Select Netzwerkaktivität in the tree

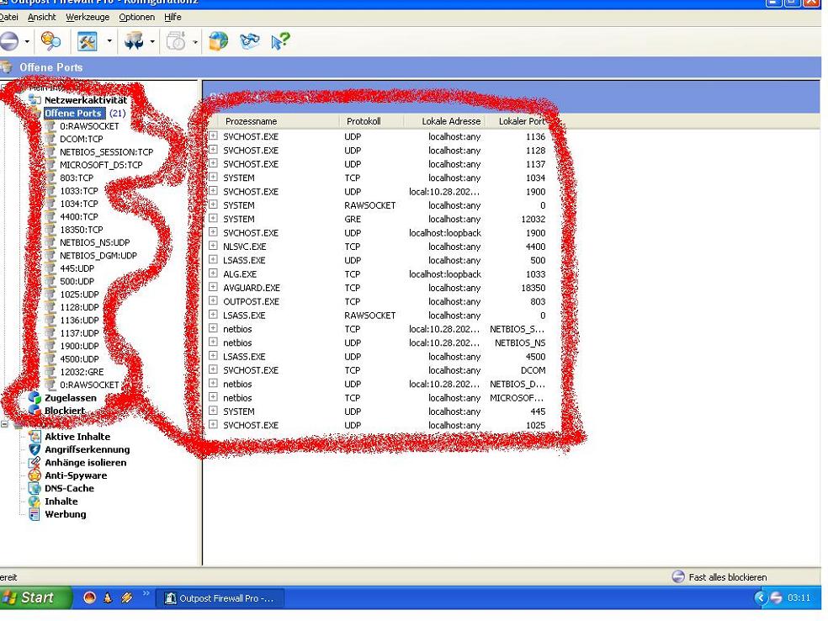(x=86, y=100)
